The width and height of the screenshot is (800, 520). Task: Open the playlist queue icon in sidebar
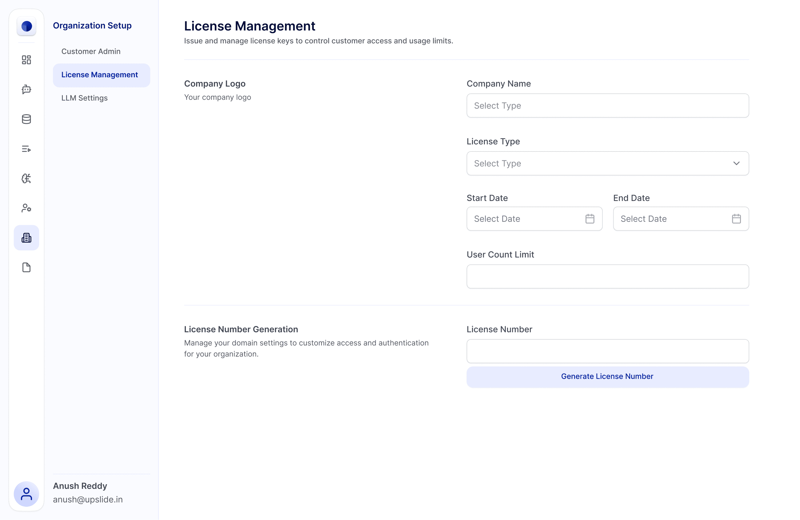(x=26, y=149)
